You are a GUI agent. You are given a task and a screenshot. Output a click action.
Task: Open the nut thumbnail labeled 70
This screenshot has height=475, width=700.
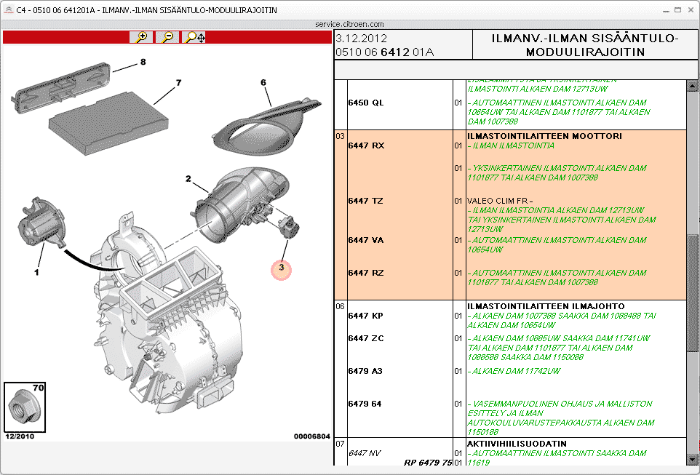click(x=25, y=407)
